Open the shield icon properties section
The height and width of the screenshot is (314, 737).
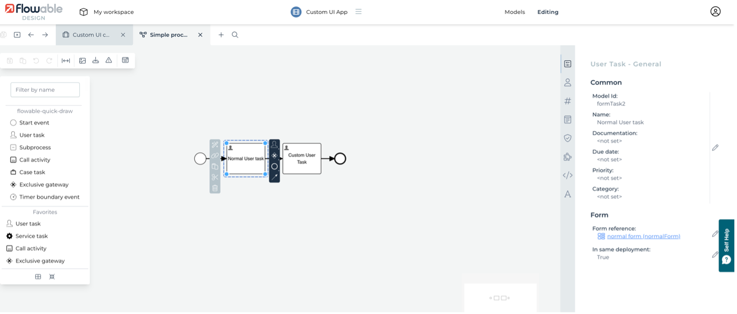pos(568,138)
